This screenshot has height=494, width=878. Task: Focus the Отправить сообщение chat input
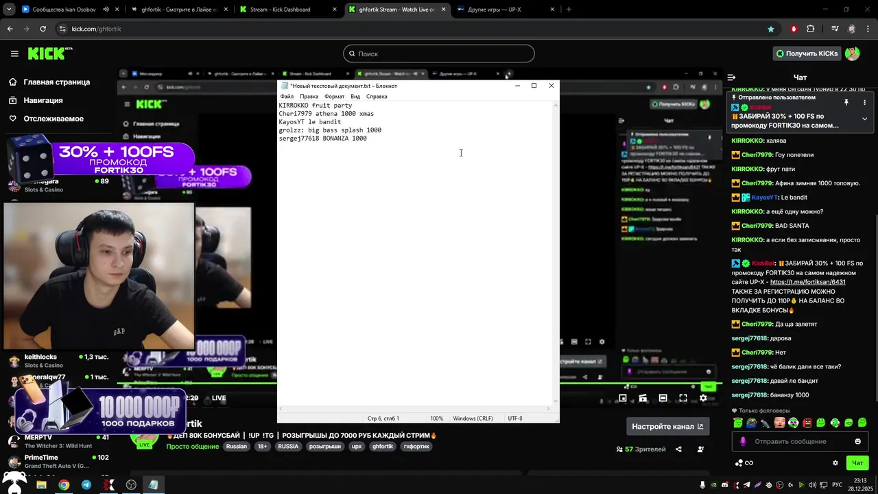[799, 441]
